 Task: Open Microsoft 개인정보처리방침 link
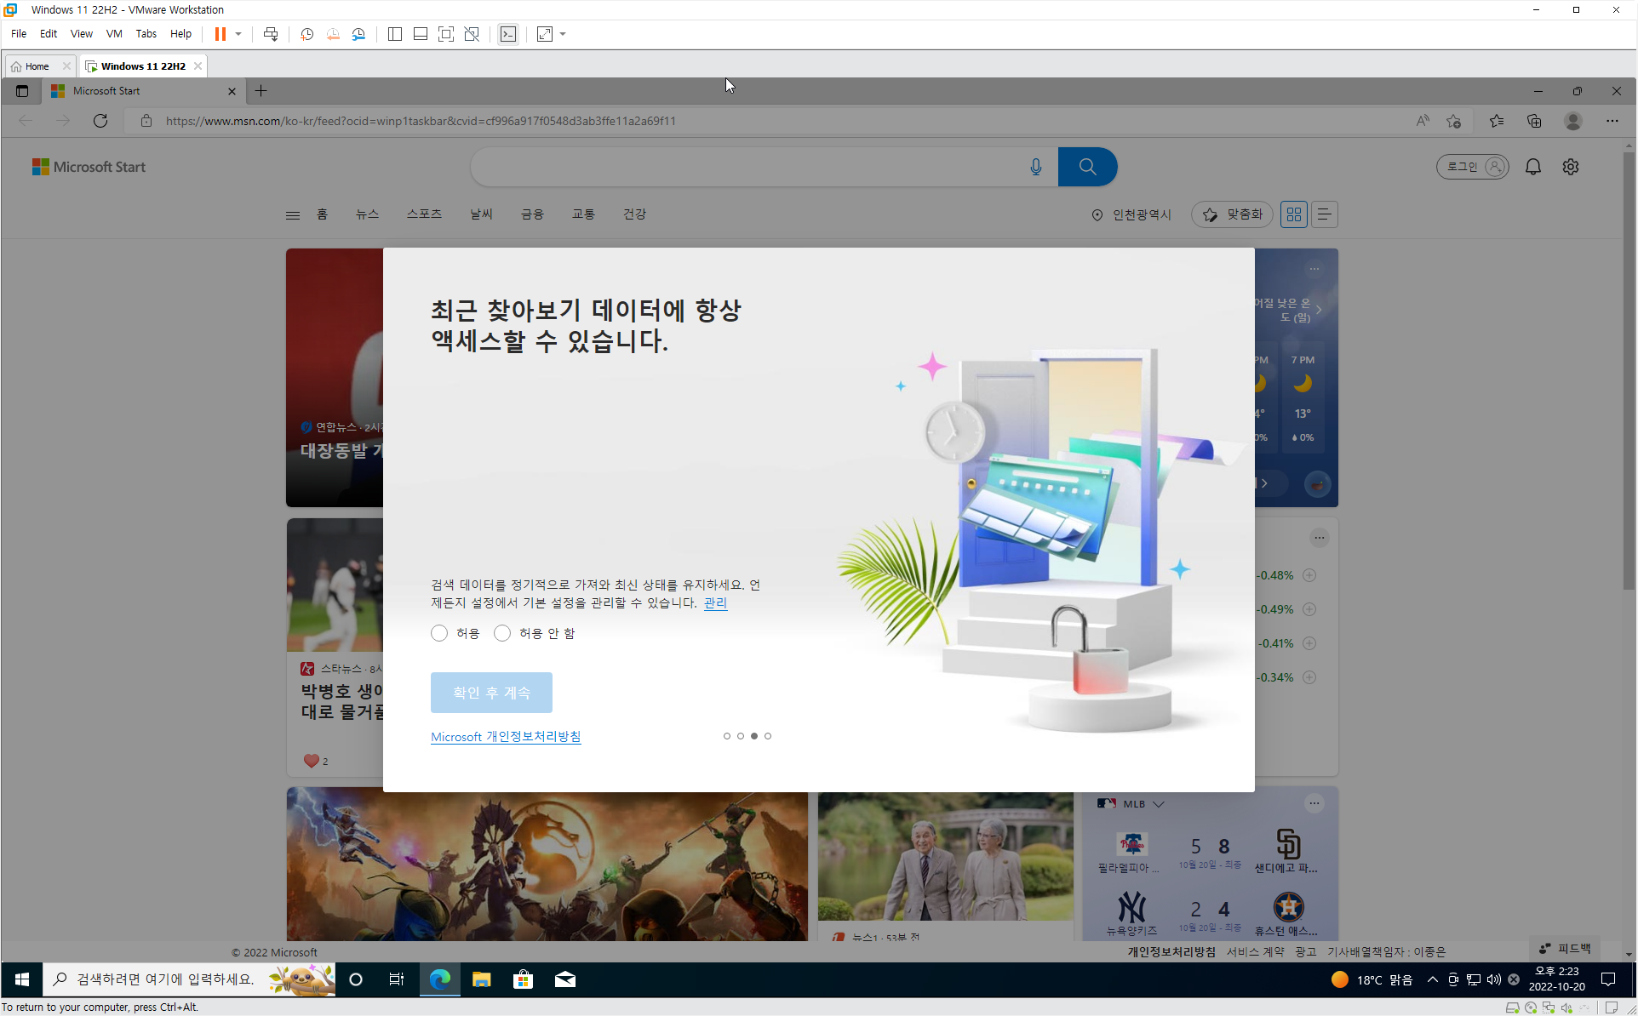[x=505, y=737]
